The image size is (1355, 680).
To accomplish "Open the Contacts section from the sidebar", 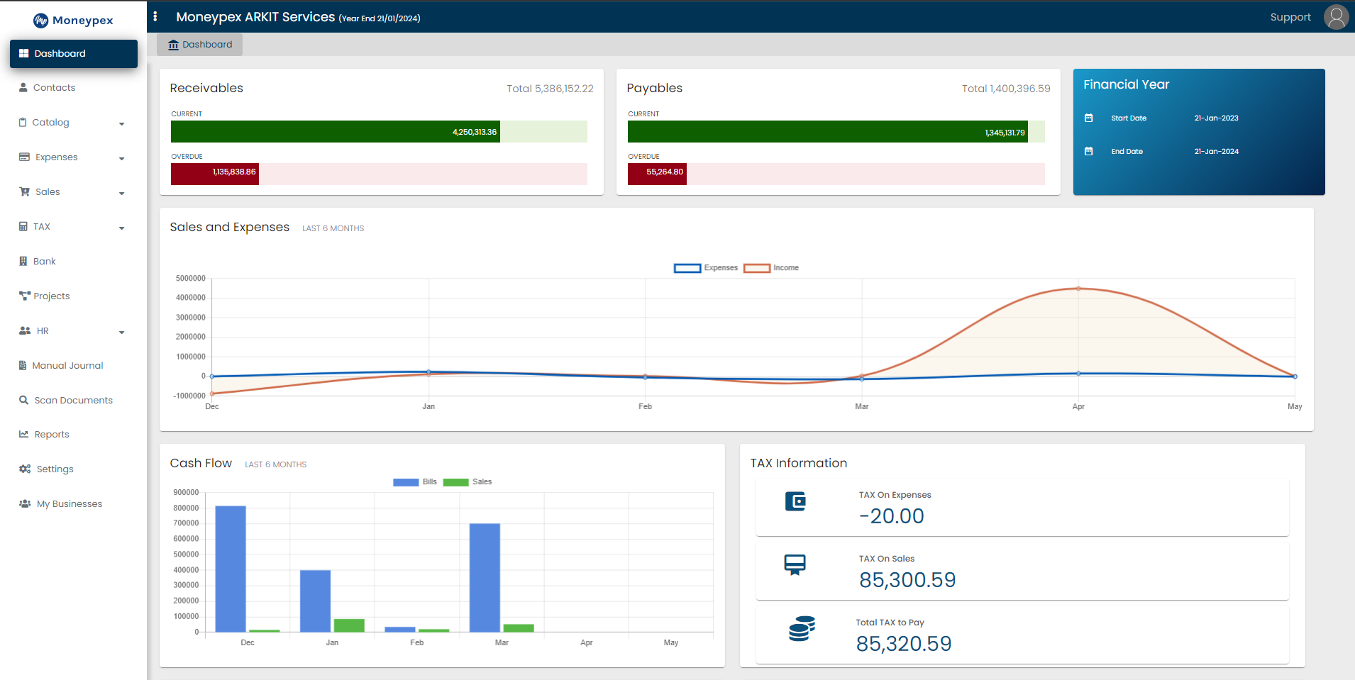I will [54, 87].
